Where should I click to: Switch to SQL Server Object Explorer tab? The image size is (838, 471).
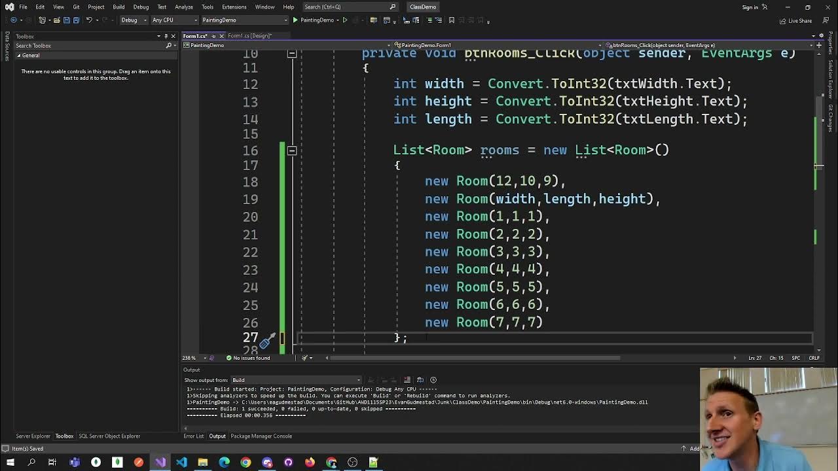coord(109,436)
